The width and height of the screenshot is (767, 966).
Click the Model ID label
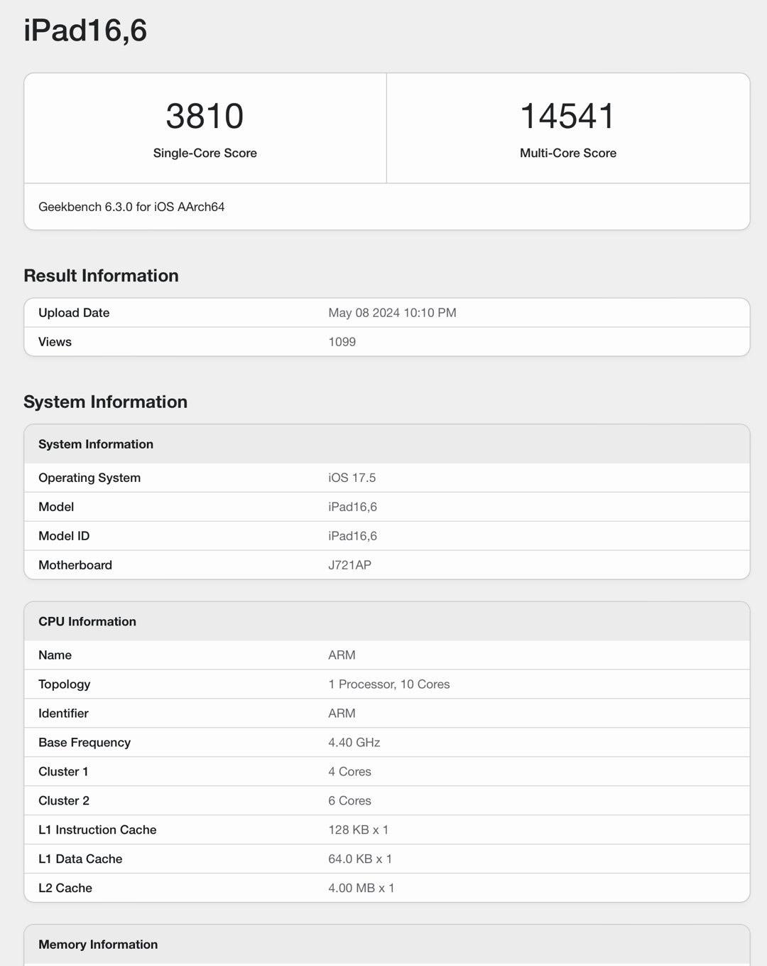(x=64, y=536)
